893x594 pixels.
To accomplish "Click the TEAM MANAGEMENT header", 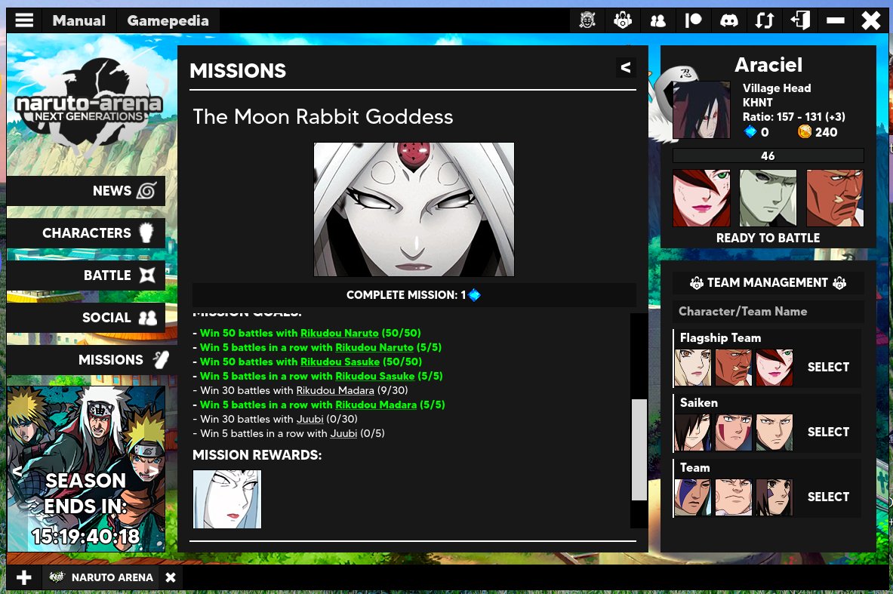I will 768,282.
